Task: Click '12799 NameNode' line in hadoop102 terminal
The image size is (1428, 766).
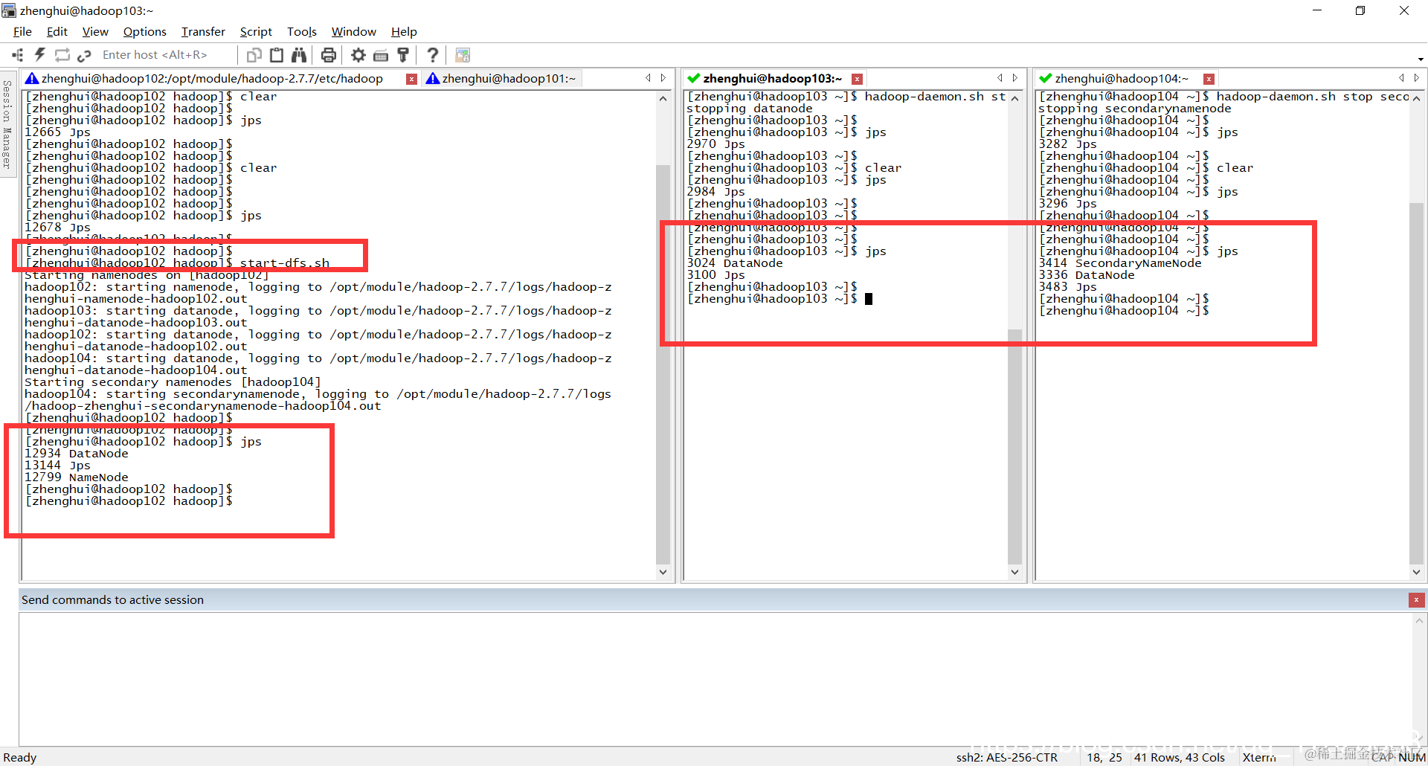Action: (77, 477)
